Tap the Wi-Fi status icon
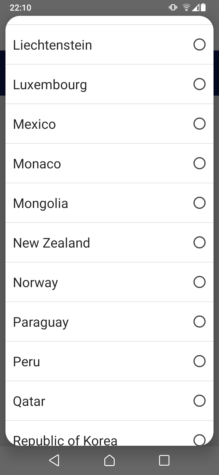This screenshot has height=475, width=219. [x=186, y=8]
